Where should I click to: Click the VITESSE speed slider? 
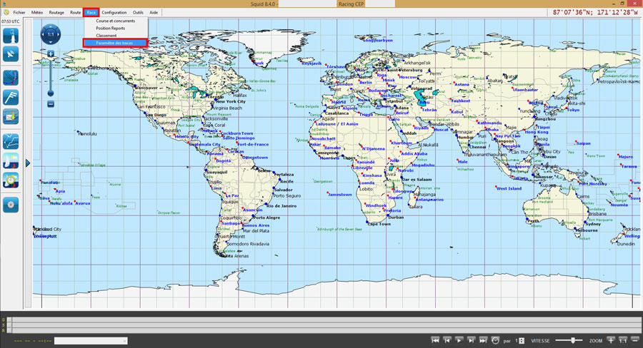pos(569,341)
